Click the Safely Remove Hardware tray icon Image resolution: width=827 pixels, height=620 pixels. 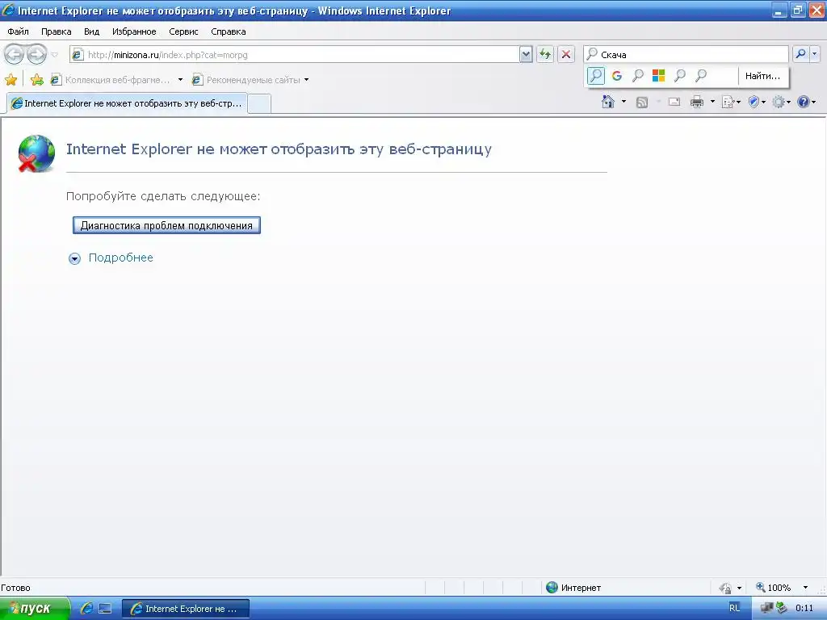coord(781,608)
